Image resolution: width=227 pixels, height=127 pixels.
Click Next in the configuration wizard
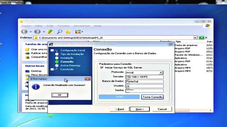coord(140,109)
